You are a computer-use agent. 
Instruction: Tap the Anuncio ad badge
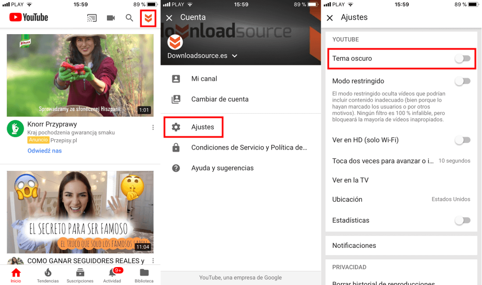pyautogui.click(x=39, y=140)
